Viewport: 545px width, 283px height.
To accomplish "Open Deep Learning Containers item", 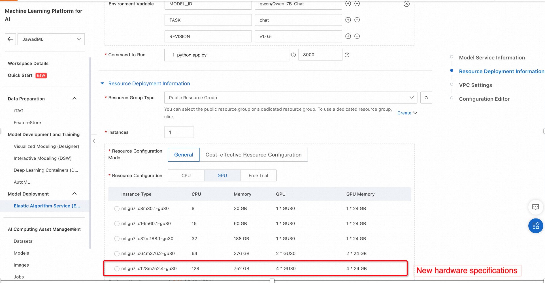I will click(46, 170).
